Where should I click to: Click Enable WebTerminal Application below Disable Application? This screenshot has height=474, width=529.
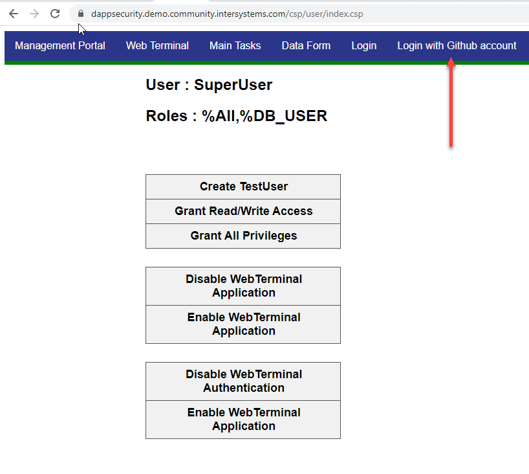(243, 324)
